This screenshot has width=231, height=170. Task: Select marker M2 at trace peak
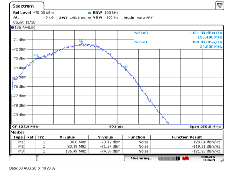tap(82, 44)
